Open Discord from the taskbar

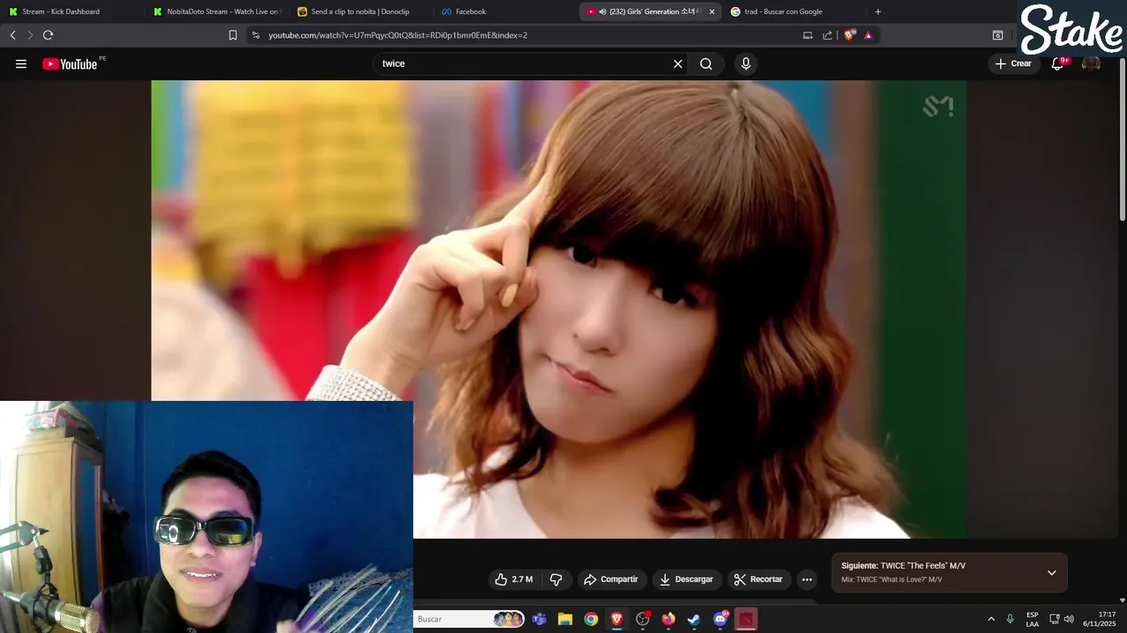coord(720,619)
